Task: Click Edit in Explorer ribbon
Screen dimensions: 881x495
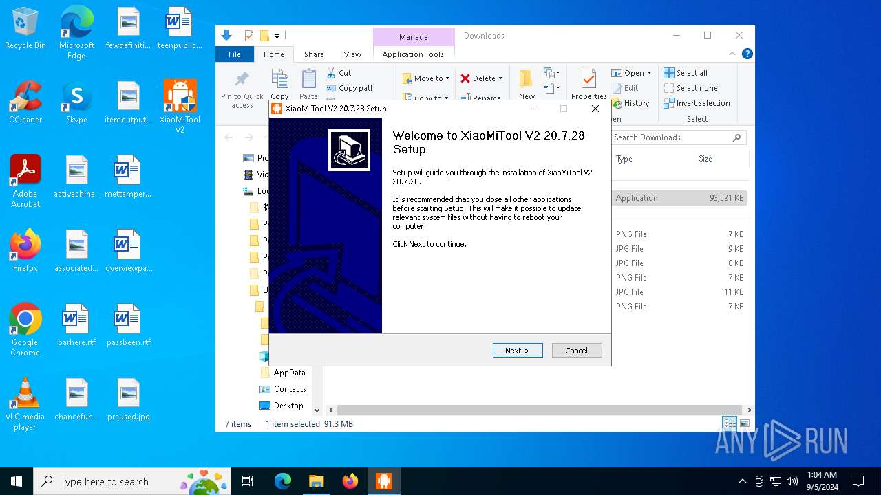Action: (x=626, y=88)
